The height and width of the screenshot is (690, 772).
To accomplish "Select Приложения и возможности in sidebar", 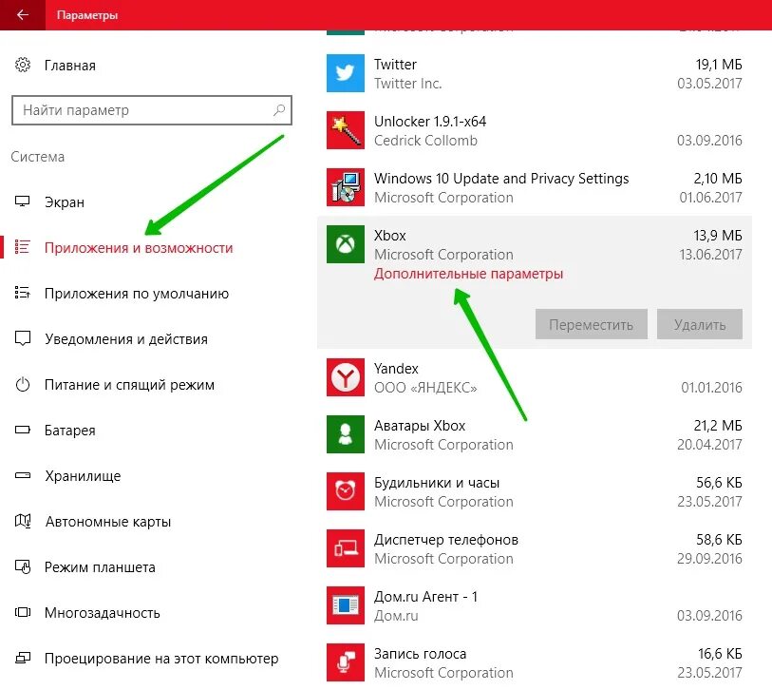I will 139,247.
